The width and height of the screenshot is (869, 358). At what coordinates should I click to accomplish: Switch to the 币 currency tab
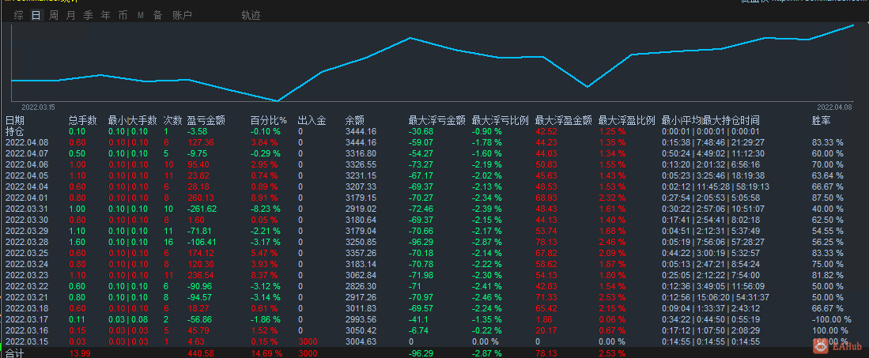pos(123,16)
